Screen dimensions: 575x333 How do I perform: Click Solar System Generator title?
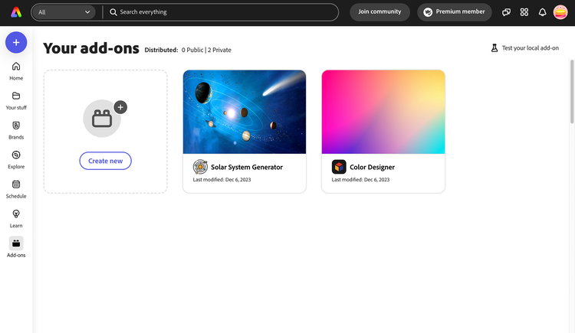tap(246, 167)
